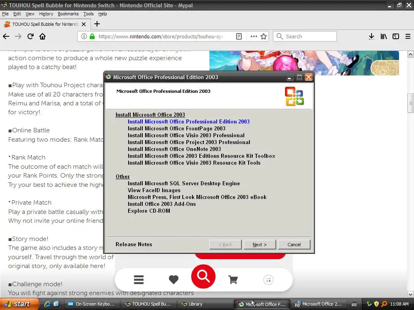This screenshot has height=310, width=414.
Task: Launch Internet Explorer from quick launch
Action: tap(48, 304)
